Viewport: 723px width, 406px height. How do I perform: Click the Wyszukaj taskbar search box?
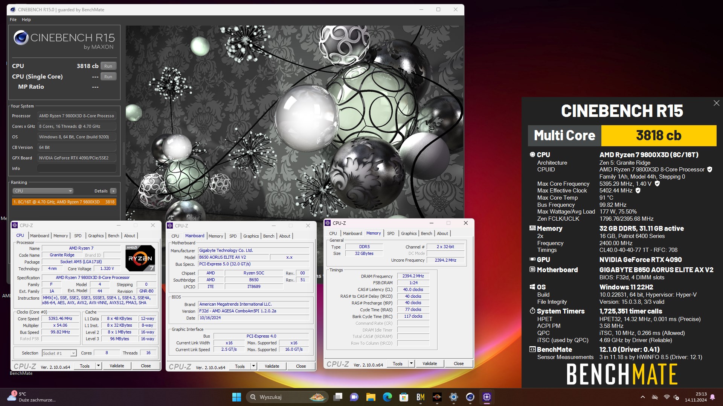click(x=287, y=397)
